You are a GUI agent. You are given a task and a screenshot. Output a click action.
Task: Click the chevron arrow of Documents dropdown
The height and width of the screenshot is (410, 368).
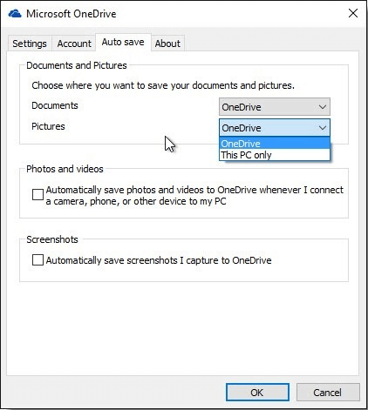tap(323, 107)
